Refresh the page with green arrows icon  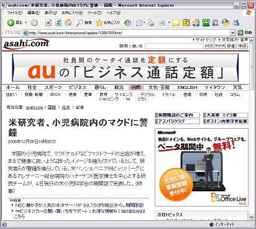coord(58,22)
